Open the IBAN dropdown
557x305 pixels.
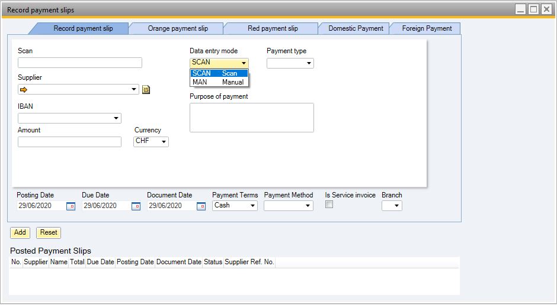(x=116, y=118)
